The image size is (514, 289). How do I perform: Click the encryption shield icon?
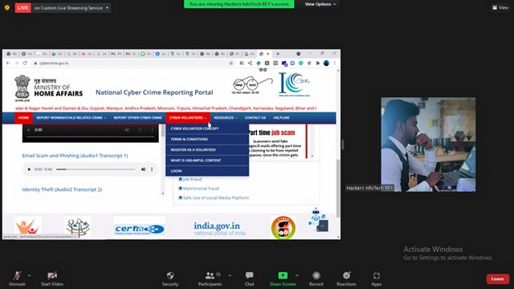pyautogui.click(x=7, y=7)
